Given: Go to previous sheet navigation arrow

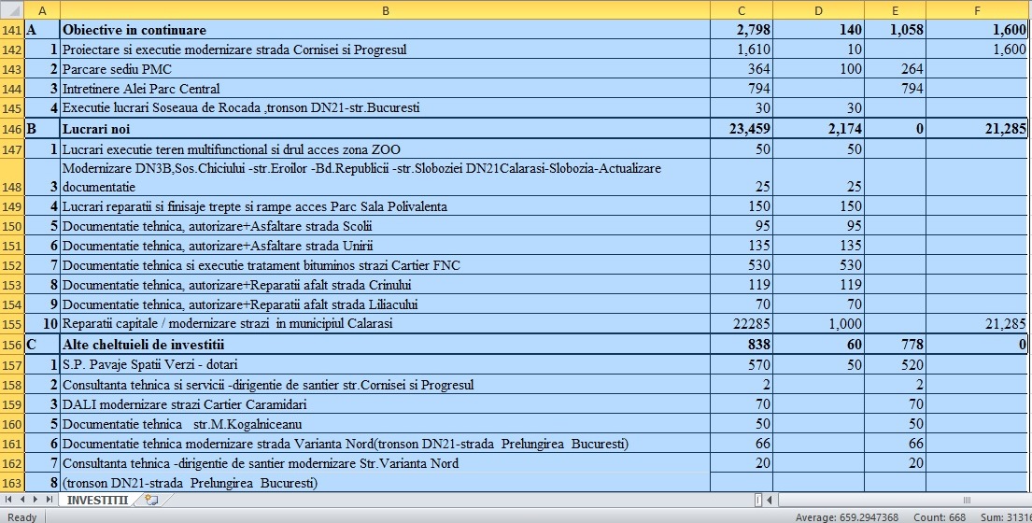Looking at the screenshot, I should pyautogui.click(x=22, y=500).
